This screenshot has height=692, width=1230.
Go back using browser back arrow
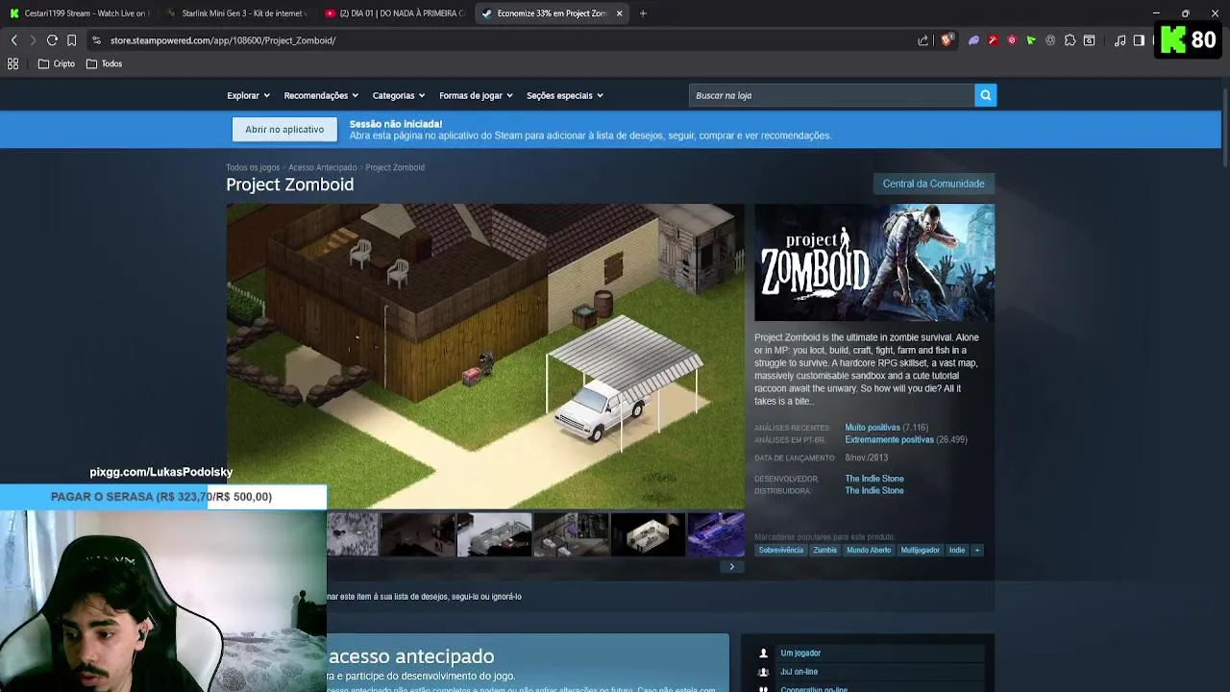coord(13,40)
